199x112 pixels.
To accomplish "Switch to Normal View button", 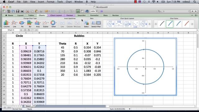I will [5, 108].
